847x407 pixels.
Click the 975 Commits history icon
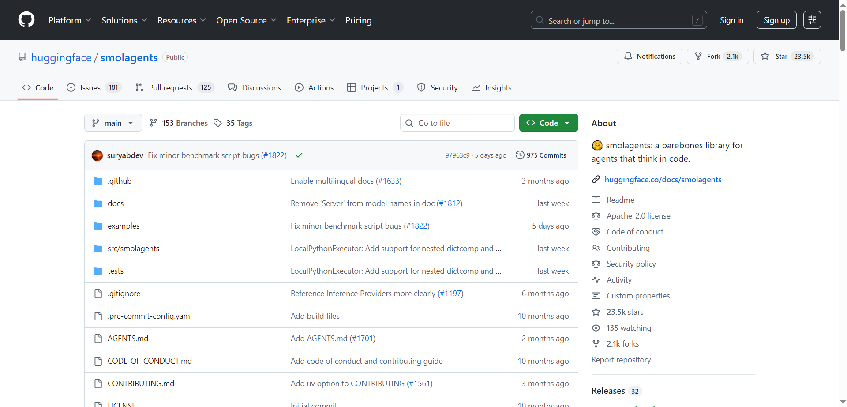(520, 155)
